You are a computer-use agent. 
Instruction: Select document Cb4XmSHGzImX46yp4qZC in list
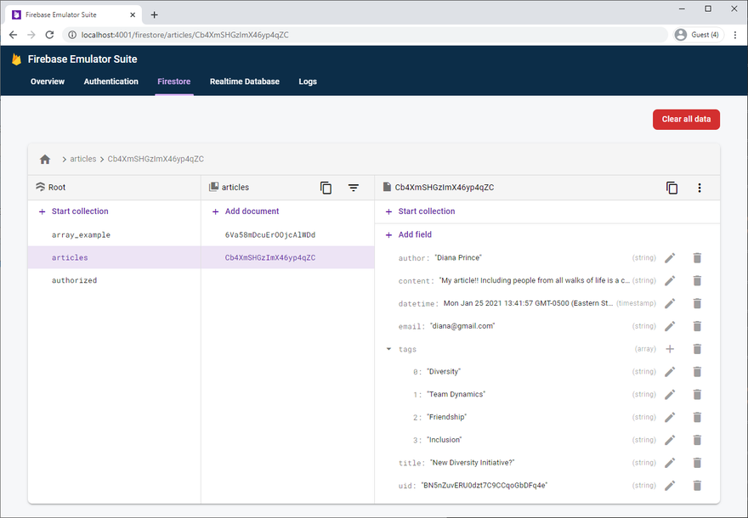coord(287,258)
